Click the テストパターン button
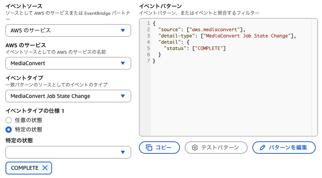The width and height of the screenshot is (322, 178). pos(216,148)
